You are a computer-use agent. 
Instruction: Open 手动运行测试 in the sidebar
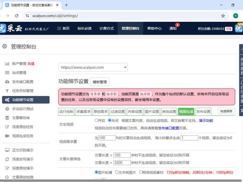click(22, 109)
